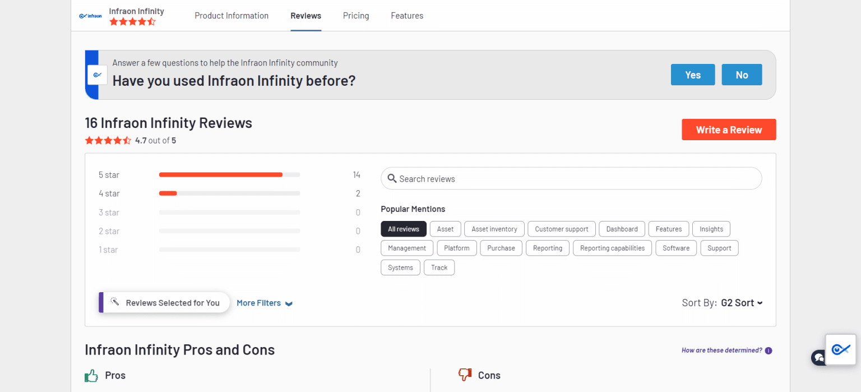Expand the More Filters section

pyautogui.click(x=264, y=303)
